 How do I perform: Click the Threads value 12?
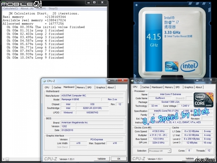[209, 151]
